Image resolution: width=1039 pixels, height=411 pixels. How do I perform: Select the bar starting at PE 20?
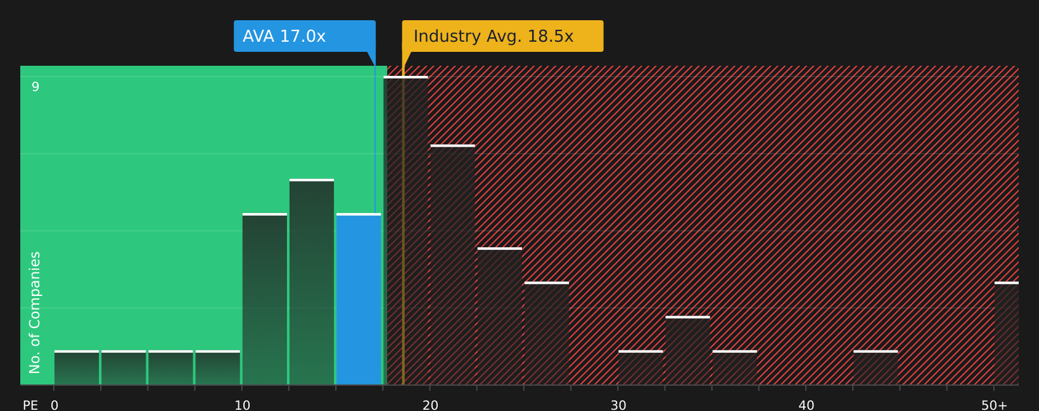click(x=453, y=265)
